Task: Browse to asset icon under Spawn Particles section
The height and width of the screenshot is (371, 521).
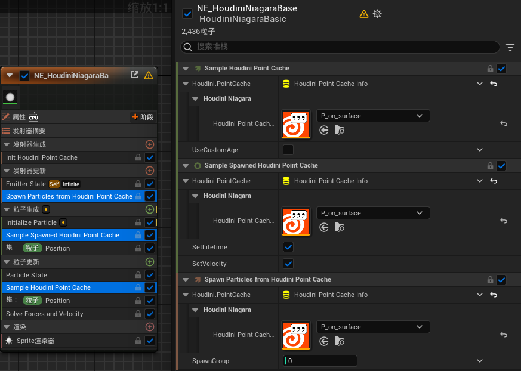Action: 339,341
